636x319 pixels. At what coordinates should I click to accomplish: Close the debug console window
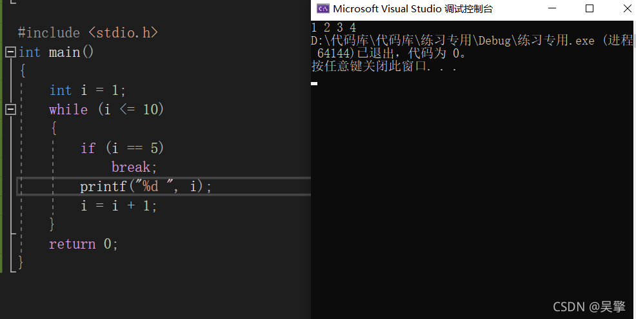(x=627, y=8)
